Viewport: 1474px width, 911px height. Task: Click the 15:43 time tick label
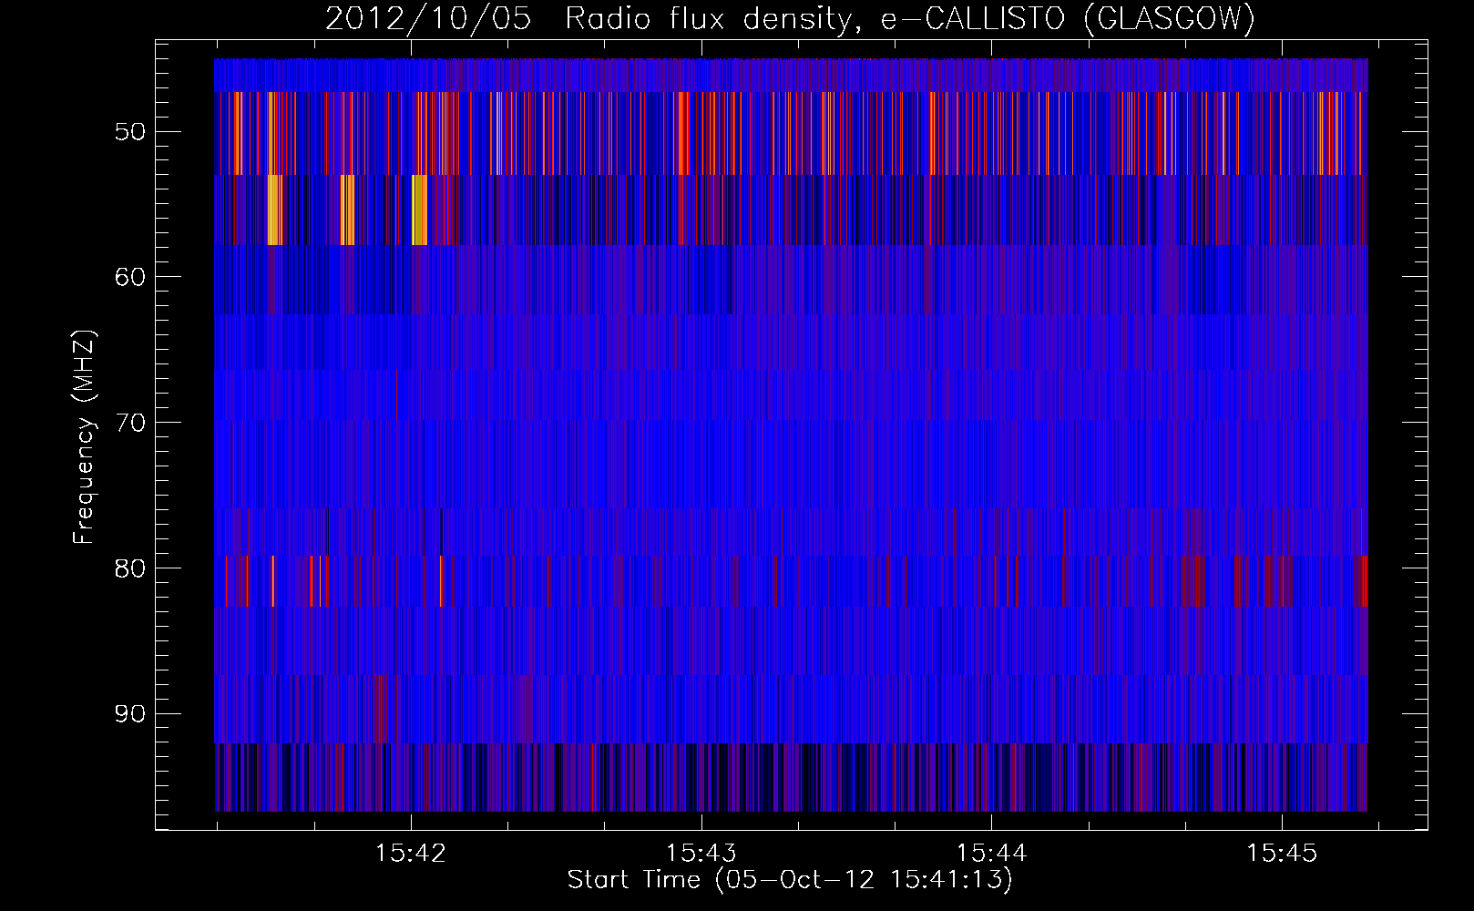tap(701, 854)
